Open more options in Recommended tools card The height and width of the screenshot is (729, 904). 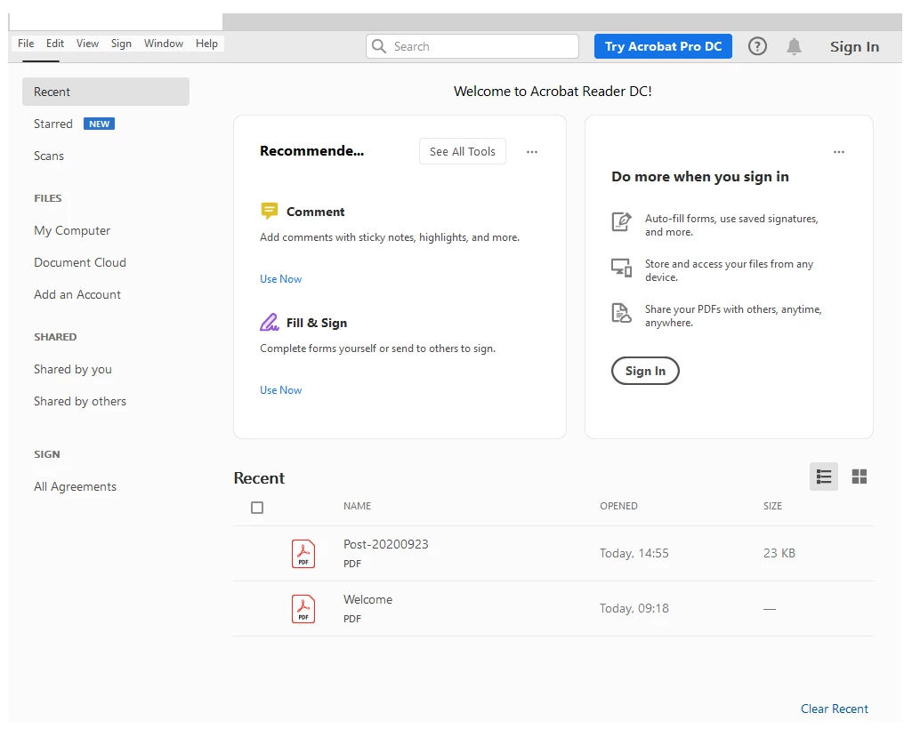531,152
